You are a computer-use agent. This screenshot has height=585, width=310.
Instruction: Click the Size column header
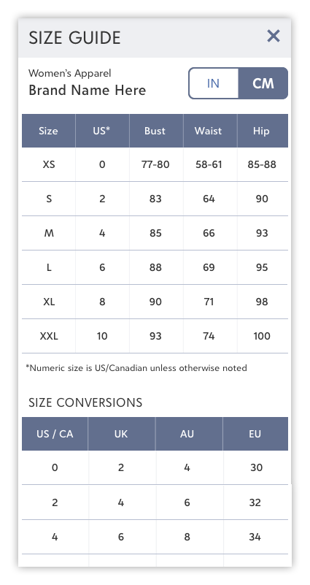tap(48, 131)
